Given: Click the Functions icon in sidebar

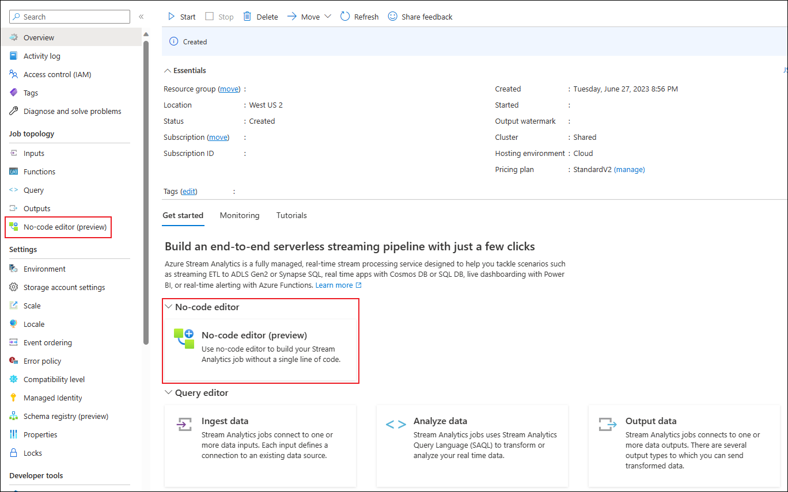Looking at the screenshot, I should pyautogui.click(x=14, y=171).
